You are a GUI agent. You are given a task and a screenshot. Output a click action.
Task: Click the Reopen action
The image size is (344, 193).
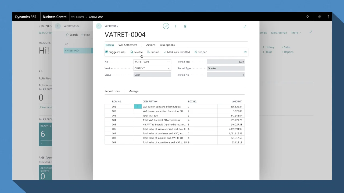[201, 52]
